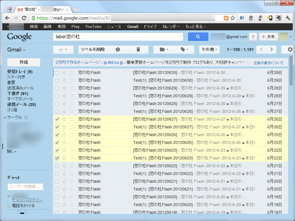Click the RSS feed icon in address bar
Screen dimensions: 295x221
point(226,18)
